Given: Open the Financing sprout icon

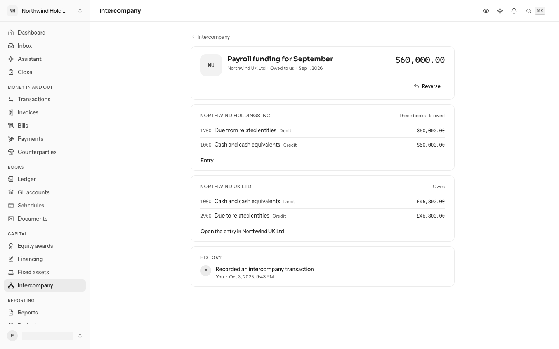Looking at the screenshot, I should point(11,259).
